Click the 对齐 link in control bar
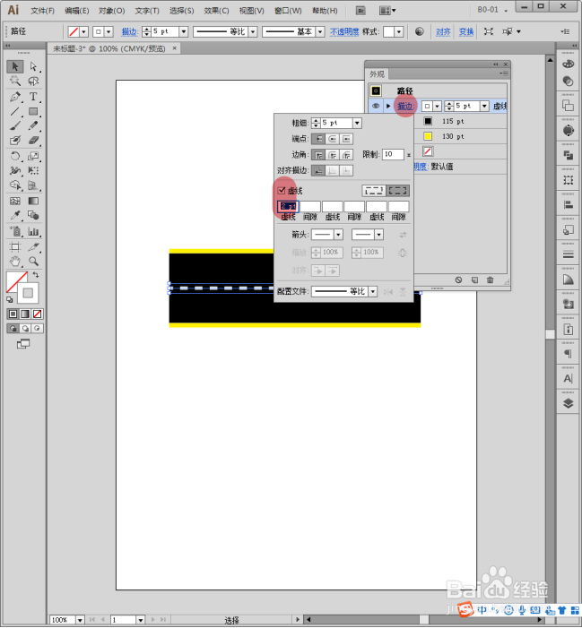The width and height of the screenshot is (582, 628). click(x=443, y=31)
